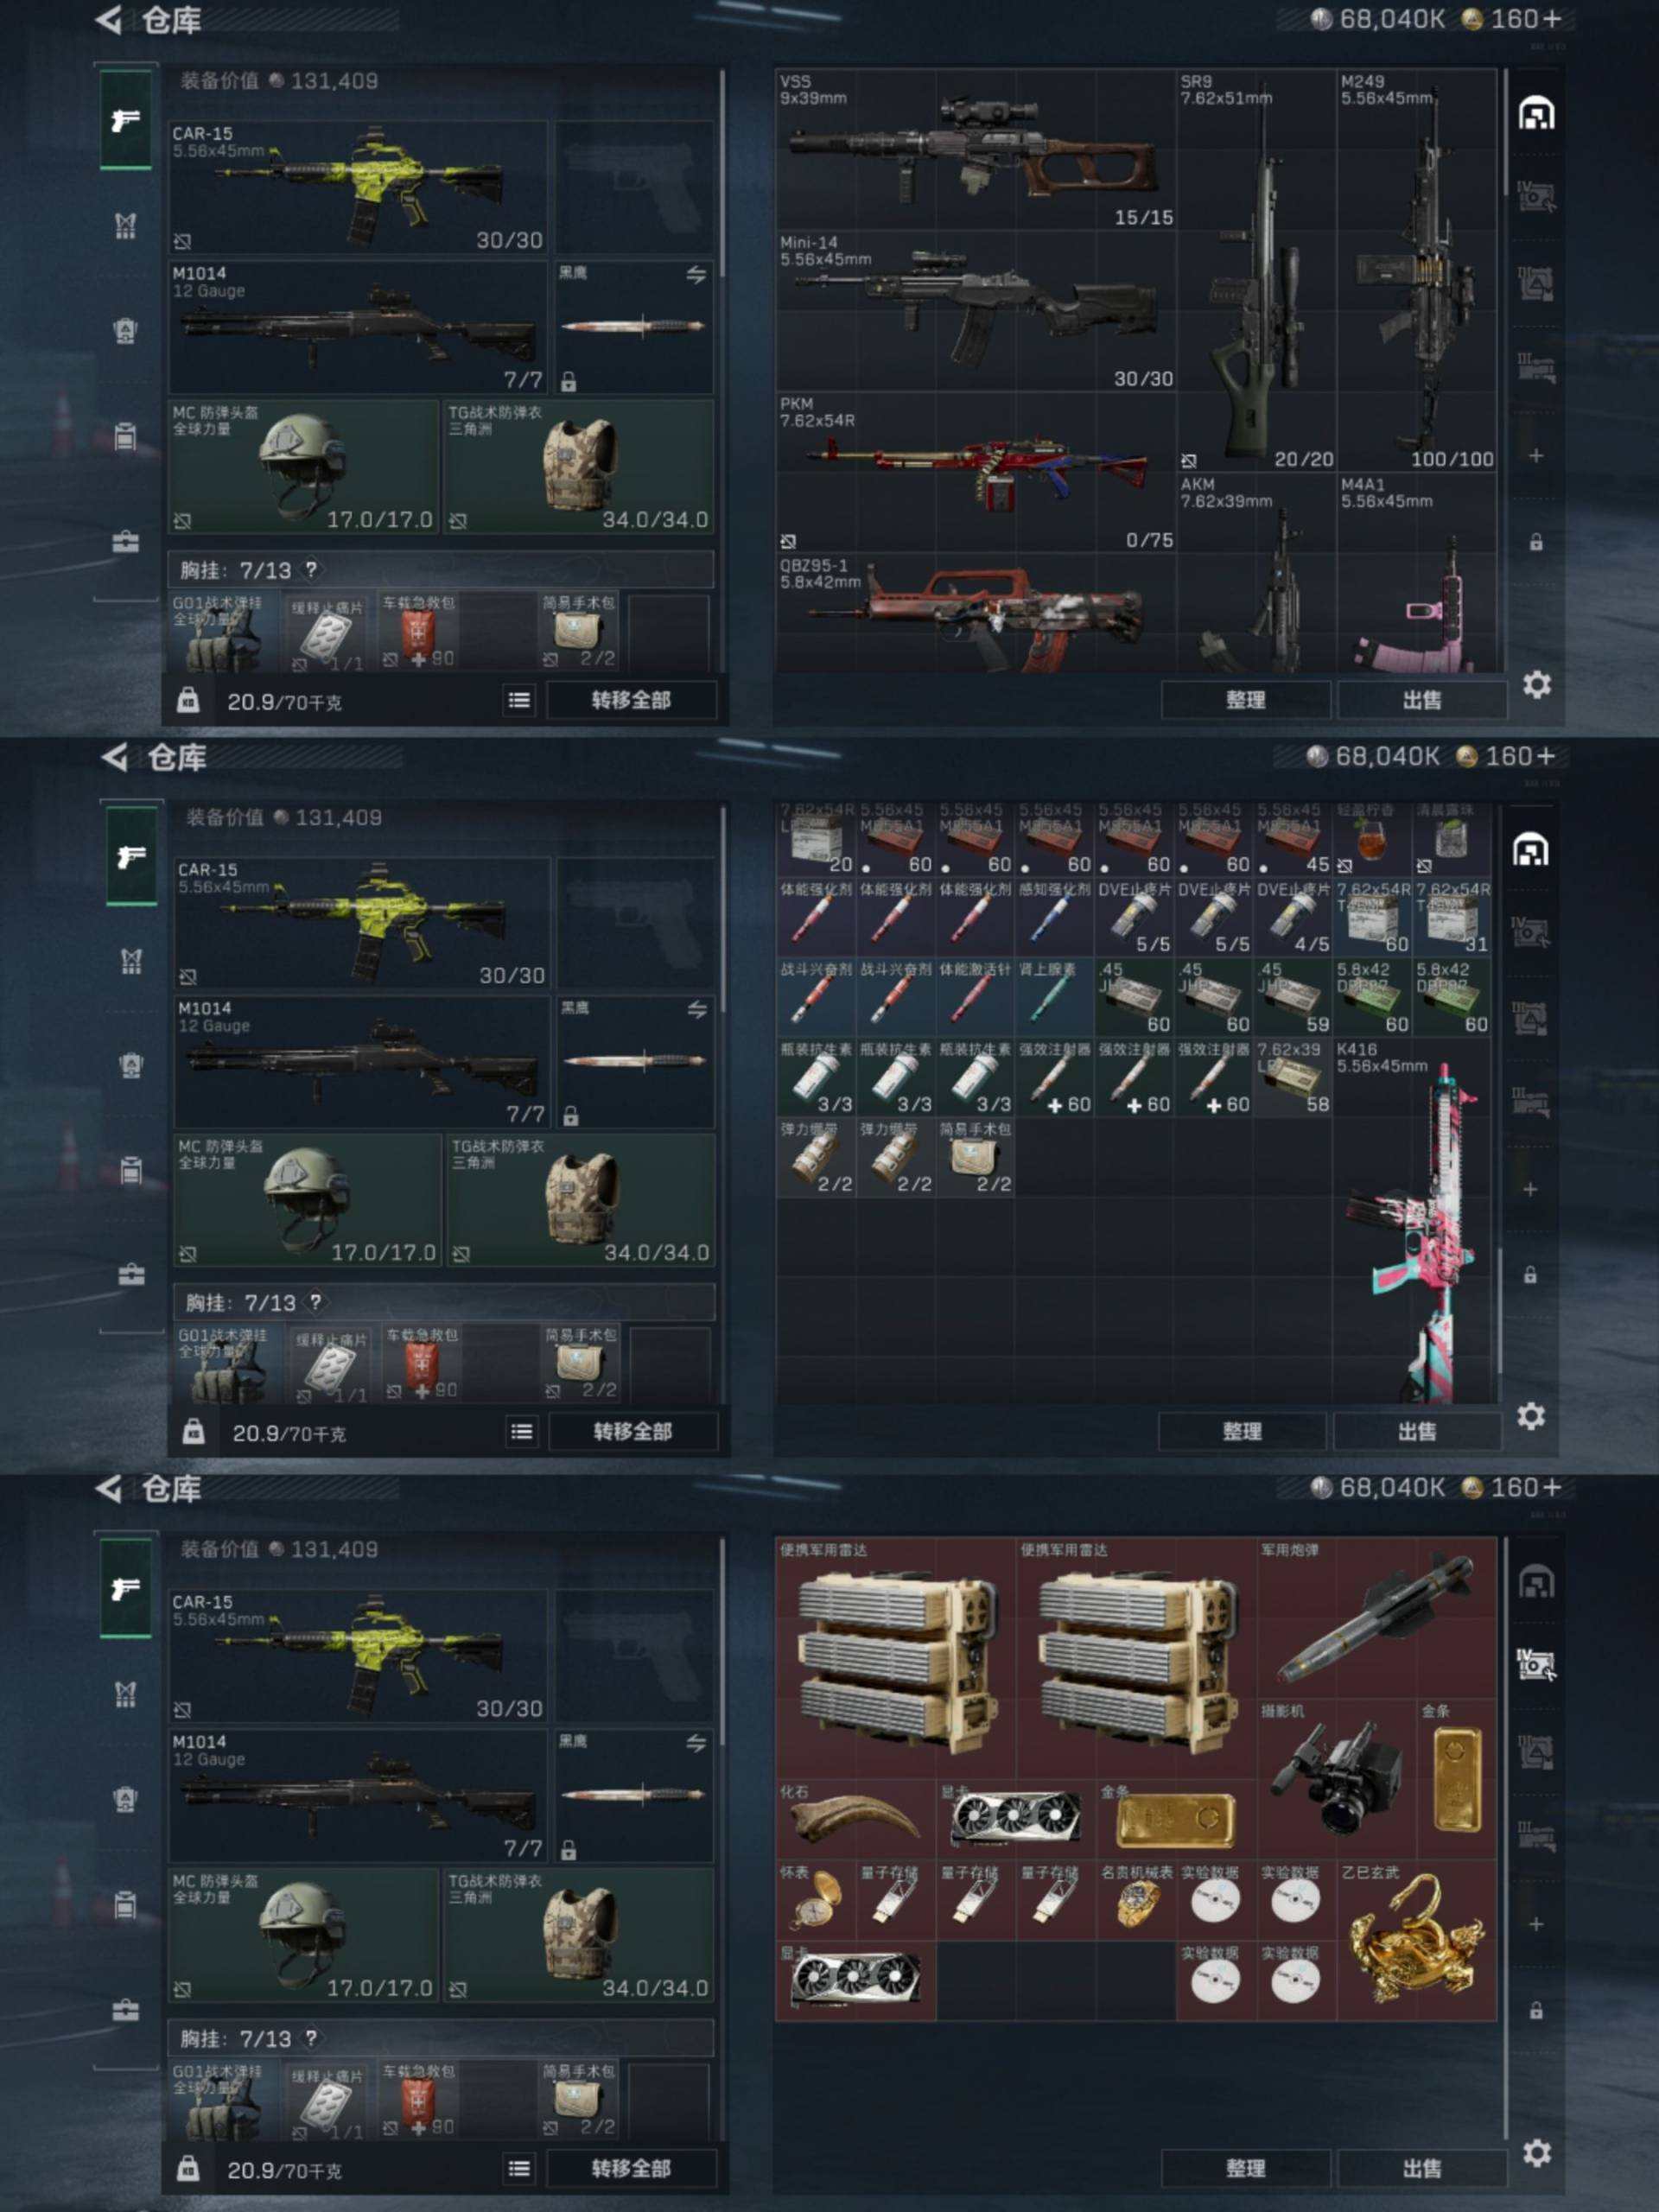Click 整理 below the collectibles stash

tap(1245, 2168)
